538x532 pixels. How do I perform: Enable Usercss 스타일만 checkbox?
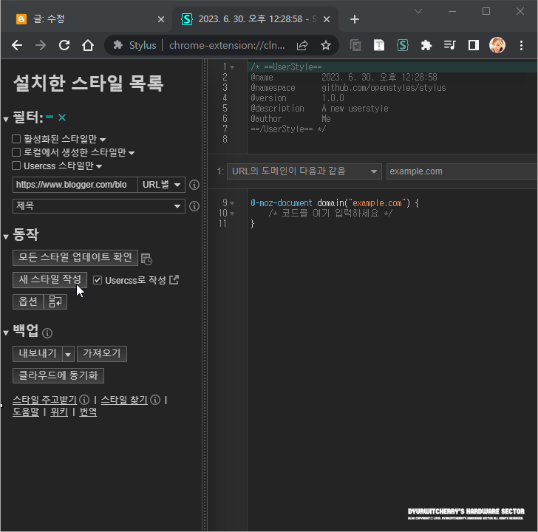point(16,166)
